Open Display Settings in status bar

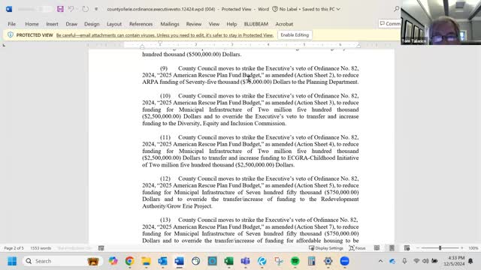[325, 248]
